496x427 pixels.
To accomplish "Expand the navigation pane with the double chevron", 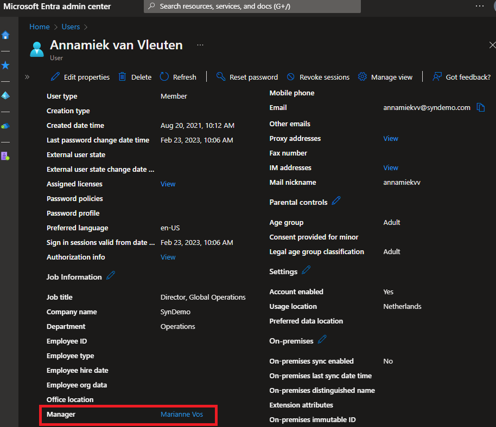I will coord(26,77).
